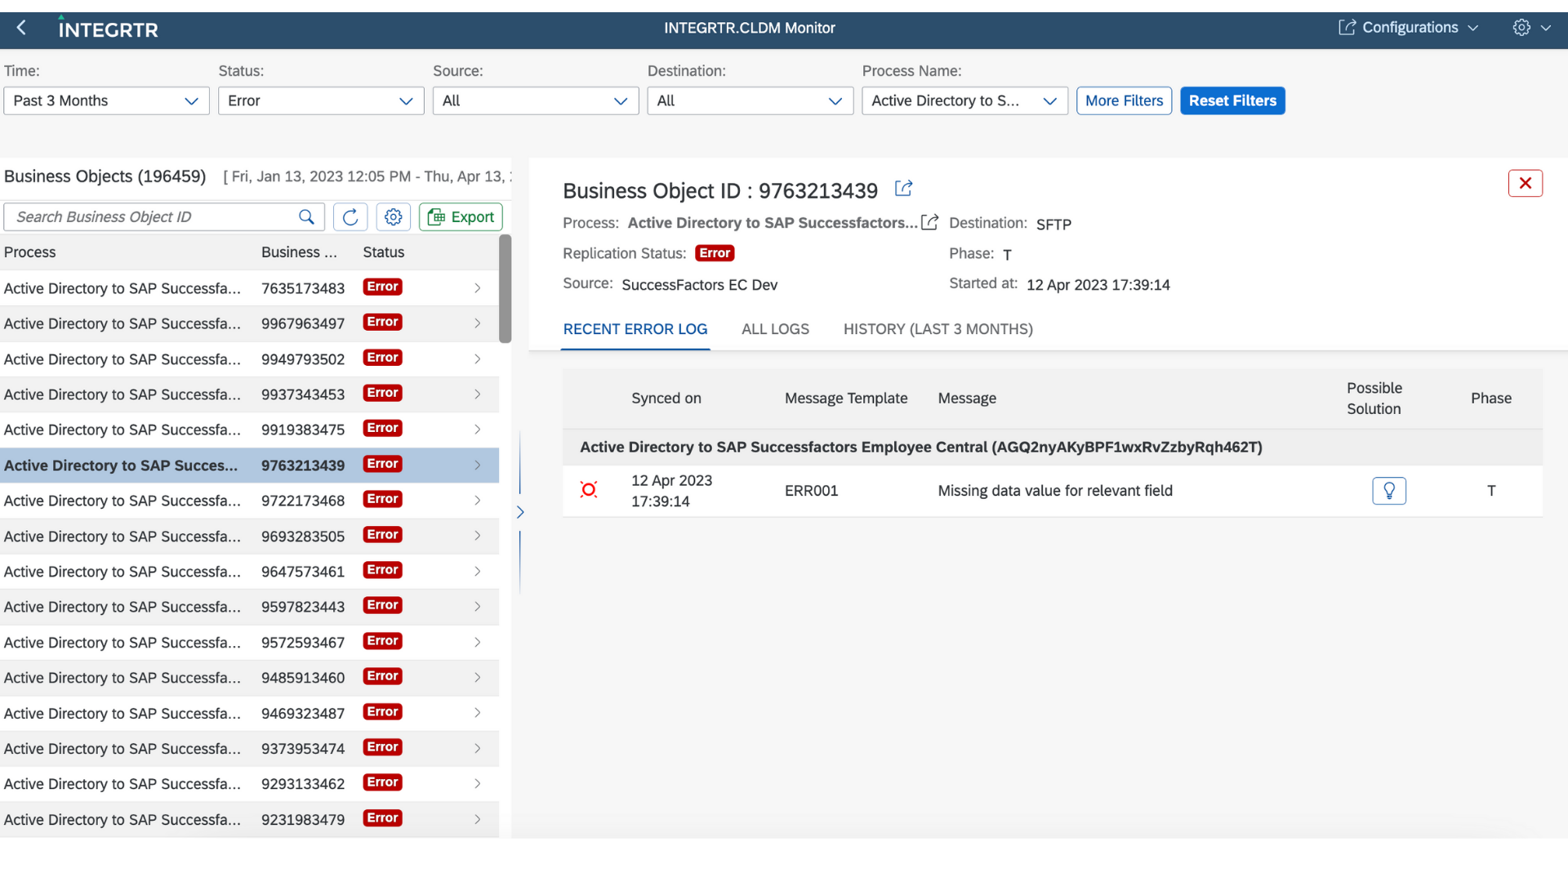Click SuccessFactors EC Dev source value

click(700, 285)
